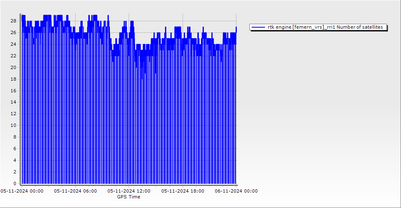
Task: Select the y-axis tick label 4
Action: (x=15, y=160)
